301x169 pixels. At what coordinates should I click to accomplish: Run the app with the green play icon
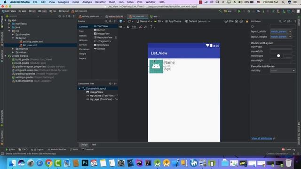(239, 11)
